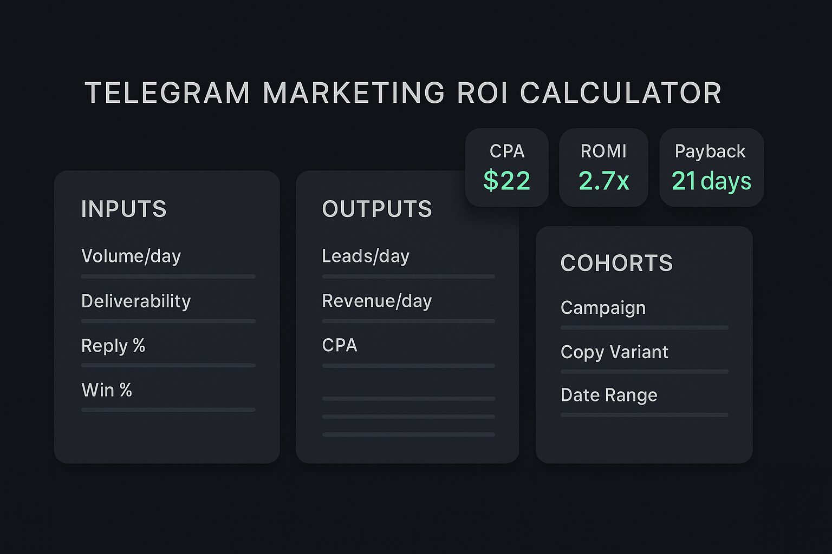Screen dimensions: 832x554
Task: Open the Campaign cohort selector
Action: (644, 314)
